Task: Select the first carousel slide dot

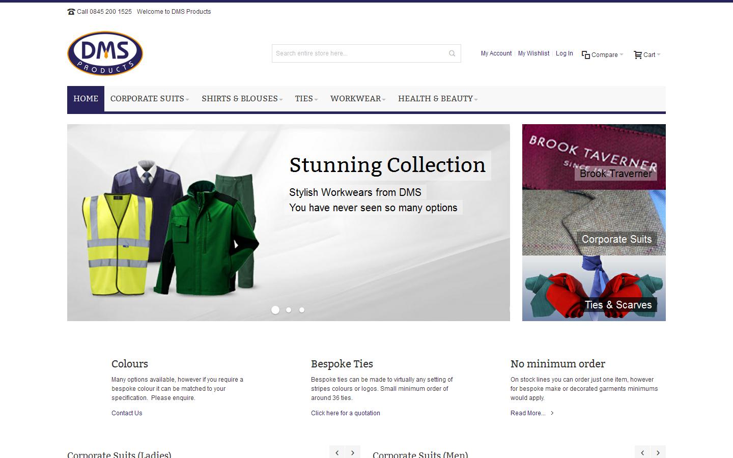Action: 275,309
